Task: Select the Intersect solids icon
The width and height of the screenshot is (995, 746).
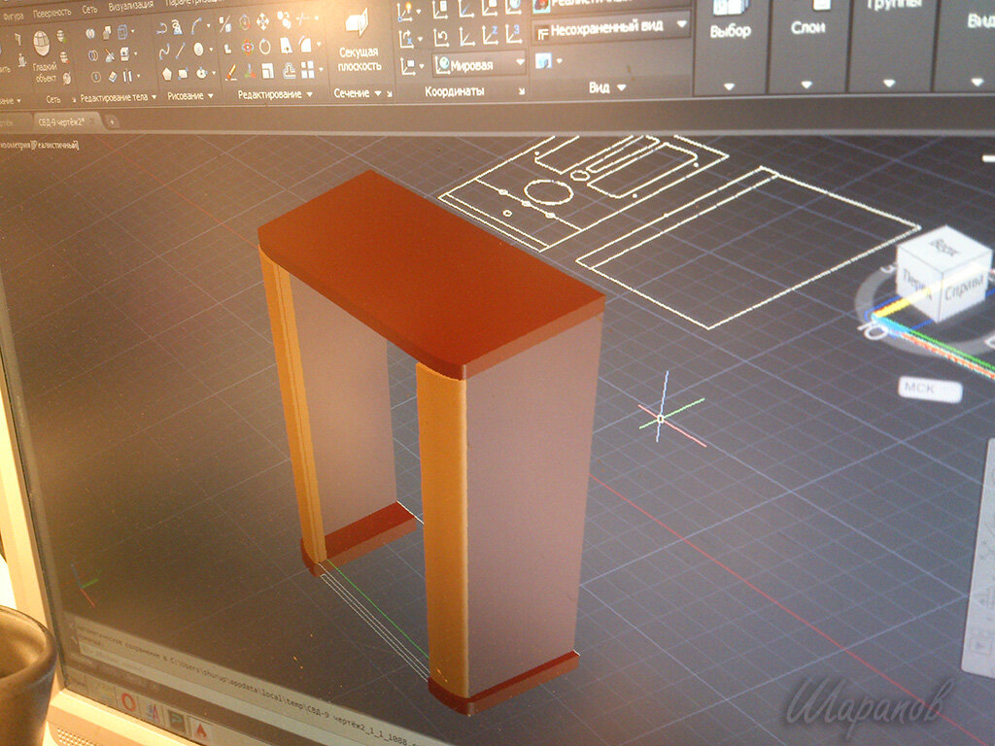Action: point(95,77)
